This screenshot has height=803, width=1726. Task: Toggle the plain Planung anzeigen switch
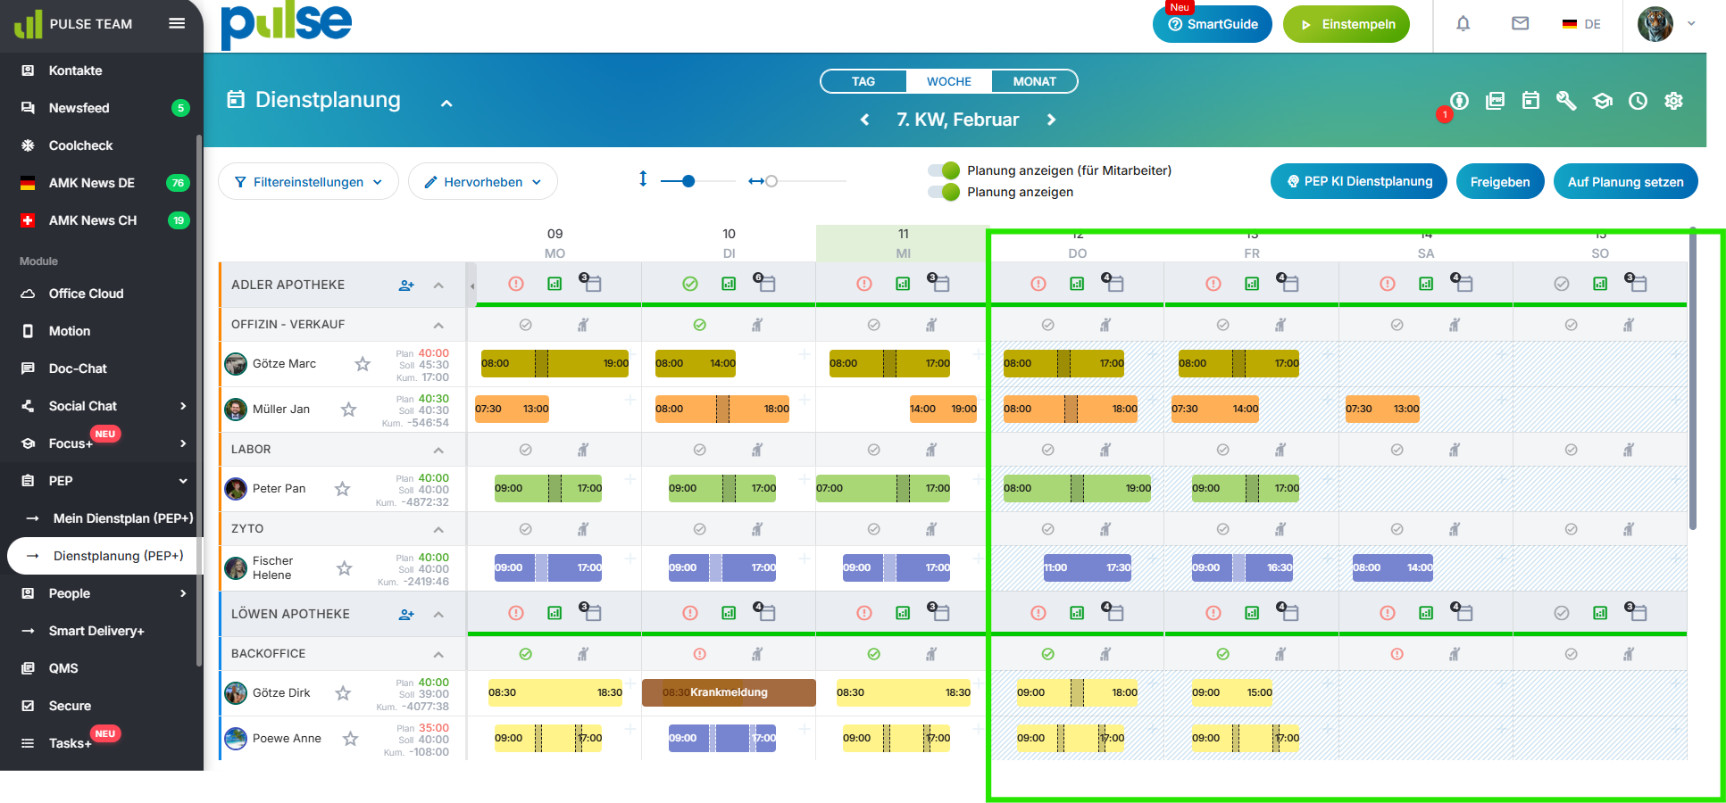pos(944,192)
